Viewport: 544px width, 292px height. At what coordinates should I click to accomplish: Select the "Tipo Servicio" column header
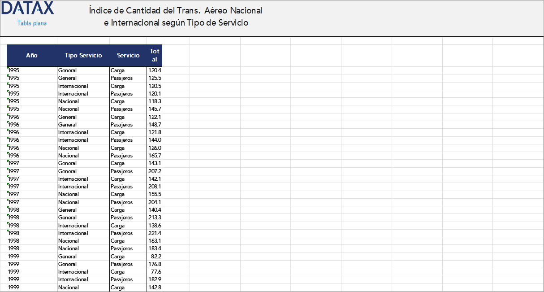click(x=83, y=56)
